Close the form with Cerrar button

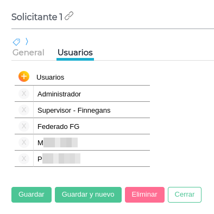[x=185, y=194]
